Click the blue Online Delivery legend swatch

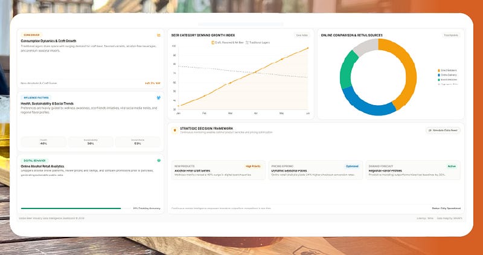click(439, 76)
